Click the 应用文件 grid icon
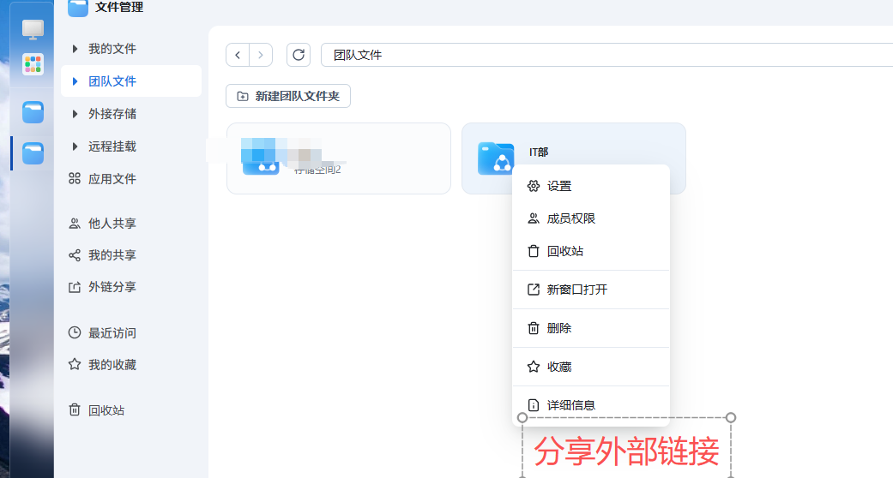893x478 pixels. (75, 179)
